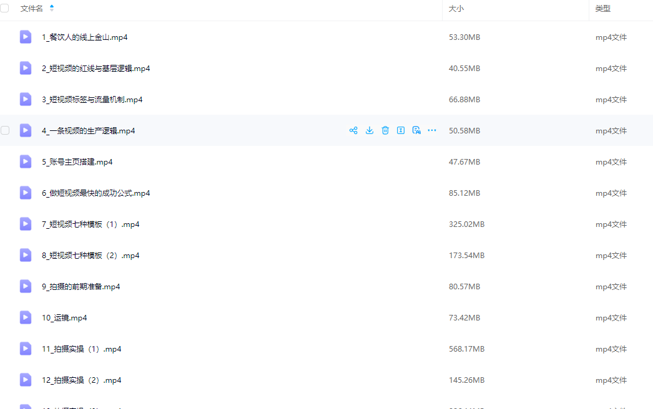Open 2_短视频的红线与基层逻辑.mp4
Image resolution: width=653 pixels, height=409 pixels.
[x=96, y=69]
